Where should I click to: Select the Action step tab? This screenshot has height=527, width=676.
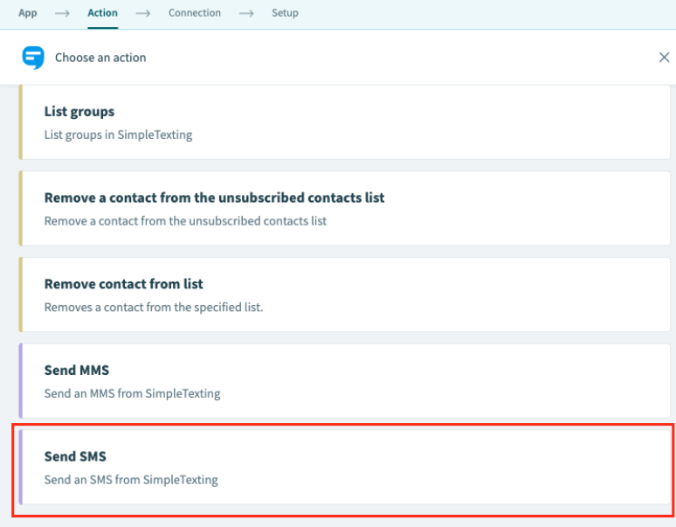[102, 13]
